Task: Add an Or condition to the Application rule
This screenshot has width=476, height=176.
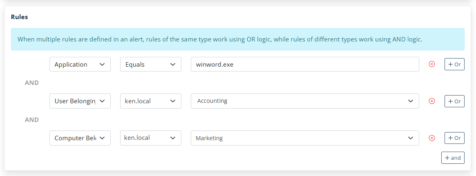Action: (x=454, y=64)
